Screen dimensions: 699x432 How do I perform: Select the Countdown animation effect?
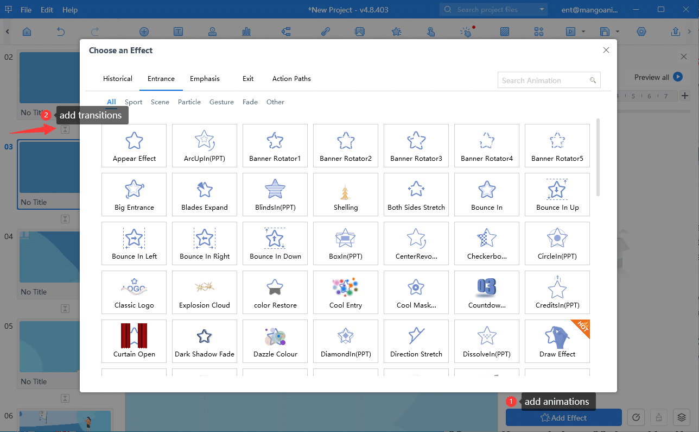click(x=487, y=292)
